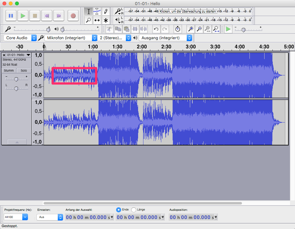Click Fit Project zoom icon
The height and width of the screenshot is (229, 295).
(x=216, y=29)
